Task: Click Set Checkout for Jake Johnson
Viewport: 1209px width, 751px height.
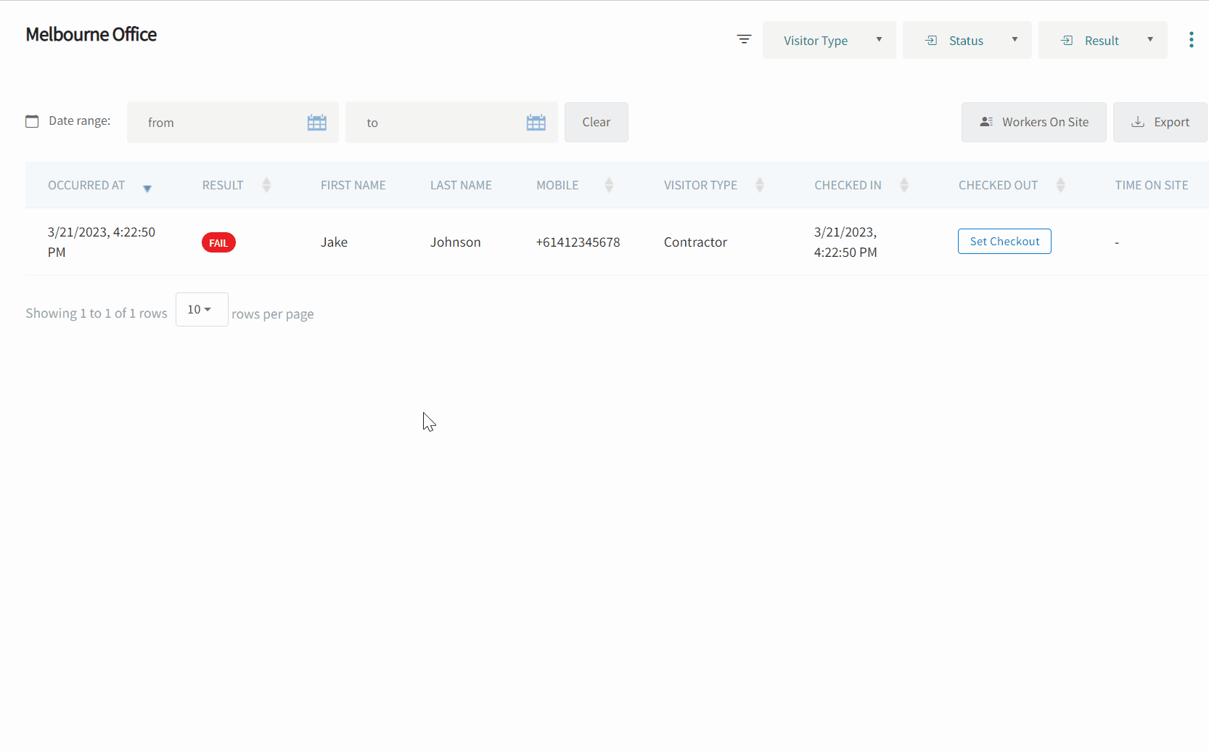Action: tap(1004, 242)
